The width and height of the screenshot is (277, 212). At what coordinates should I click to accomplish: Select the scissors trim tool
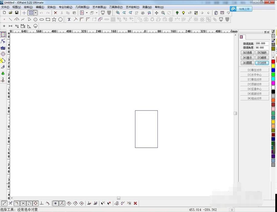tap(69, 19)
